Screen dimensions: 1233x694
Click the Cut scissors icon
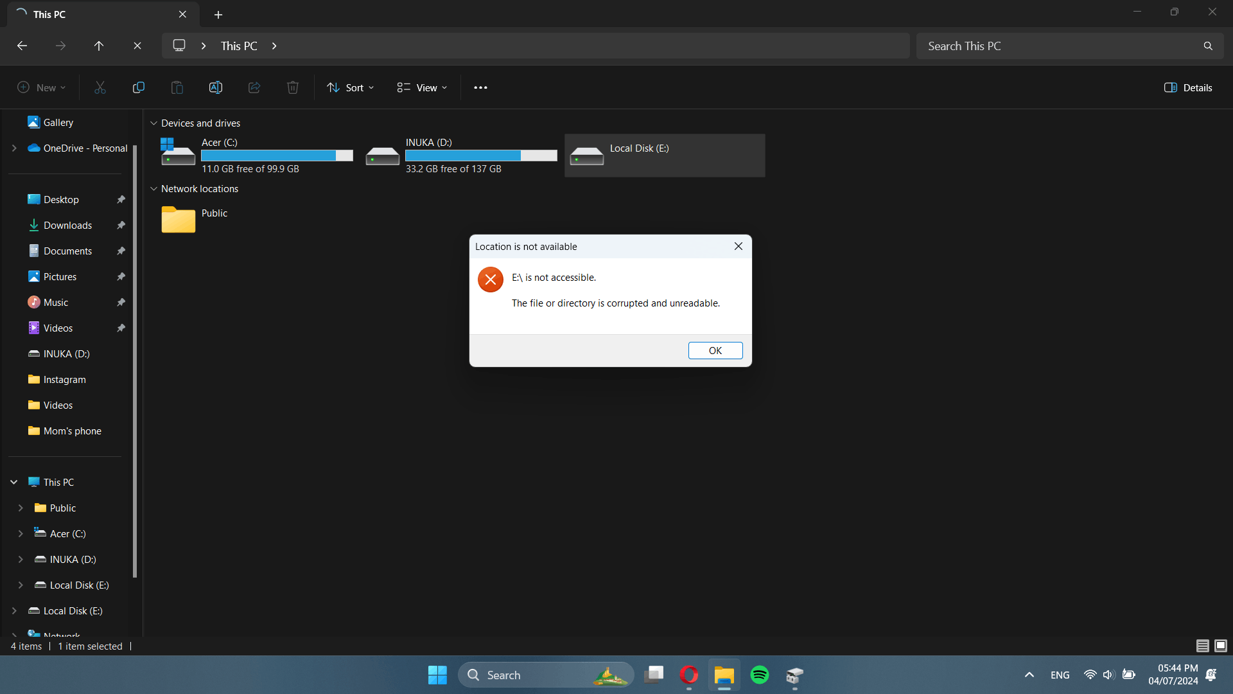[100, 87]
